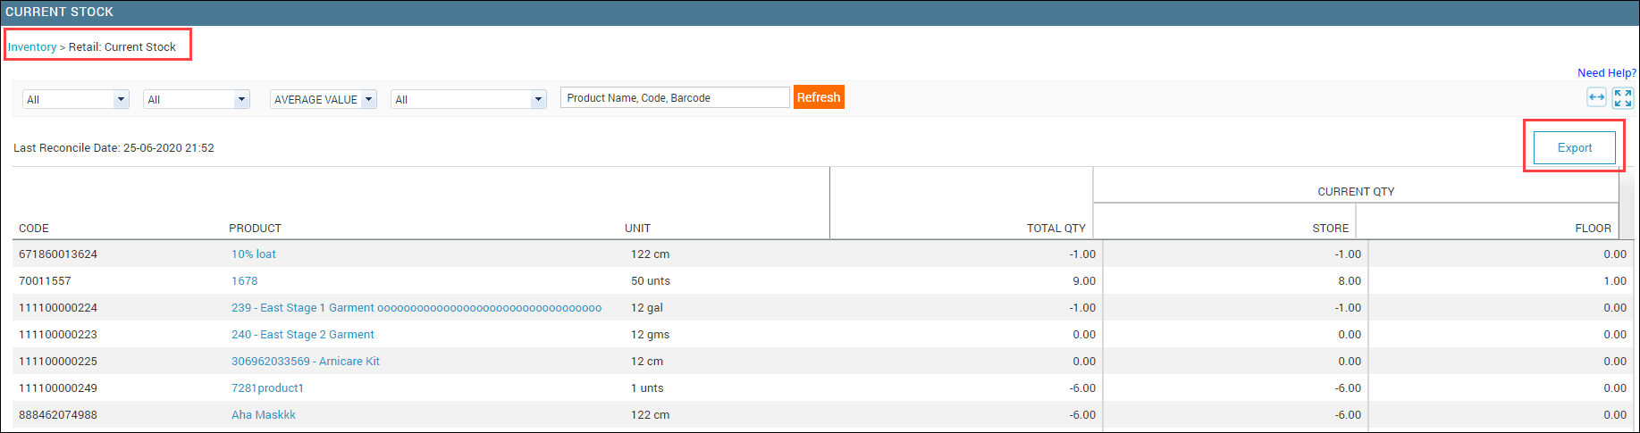
Task: Open 239 - East Stage 1 Garment product
Action: coord(416,308)
